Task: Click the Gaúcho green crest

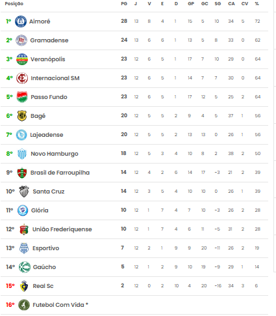Action: point(25,267)
